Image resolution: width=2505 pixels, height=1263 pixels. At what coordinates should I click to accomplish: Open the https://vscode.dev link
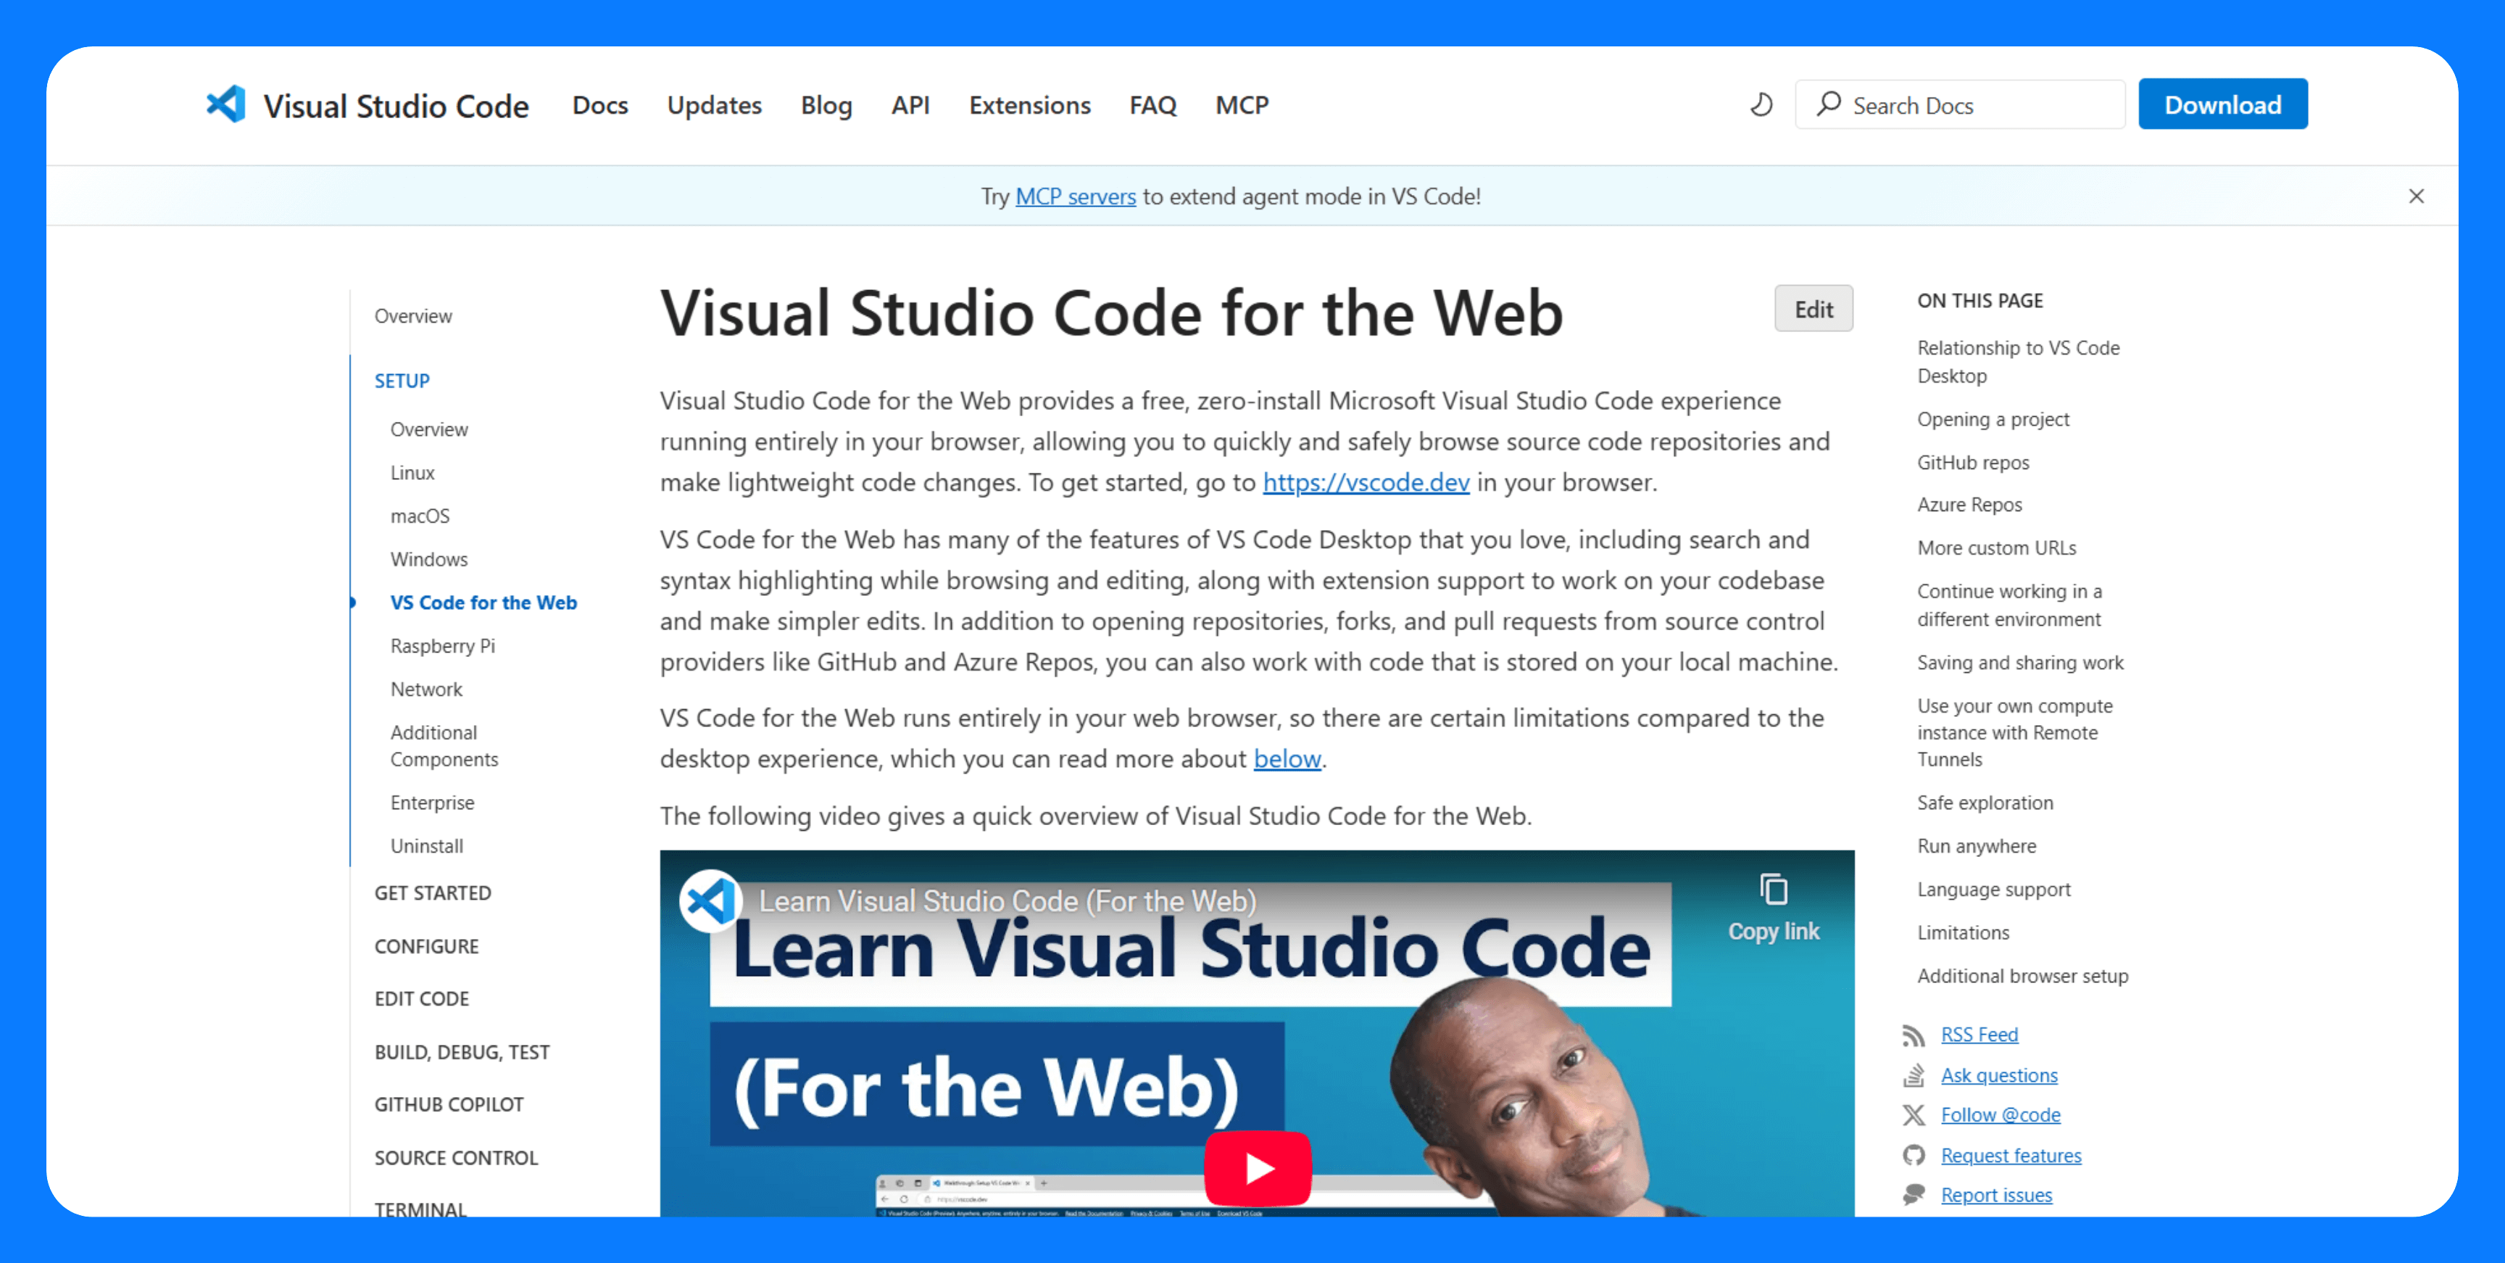pos(1366,481)
